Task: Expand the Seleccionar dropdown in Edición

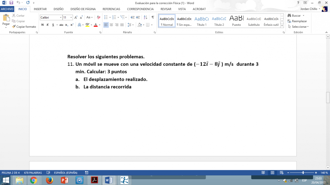Action: tap(298, 27)
